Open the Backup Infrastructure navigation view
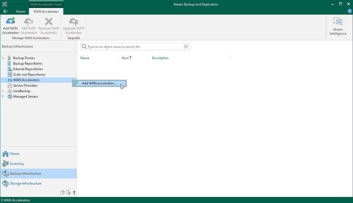The image size is (353, 203). click(x=38, y=174)
